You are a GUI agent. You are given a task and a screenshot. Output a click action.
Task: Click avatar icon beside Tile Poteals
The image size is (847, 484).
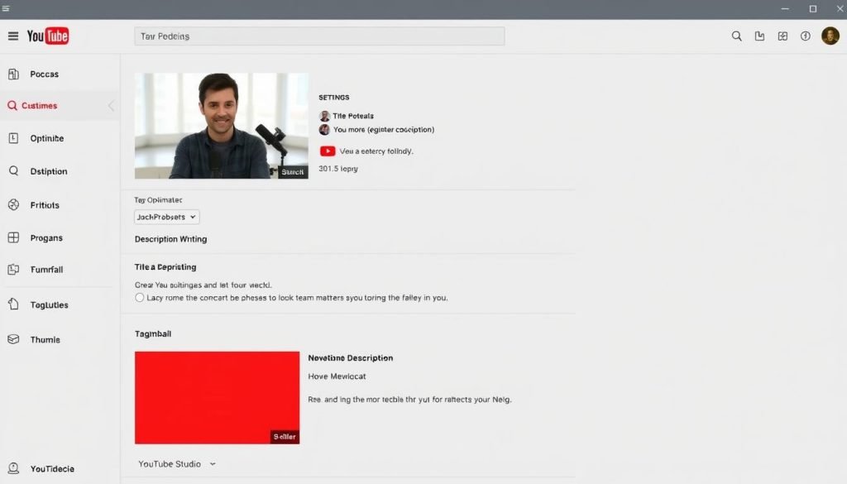coord(324,116)
